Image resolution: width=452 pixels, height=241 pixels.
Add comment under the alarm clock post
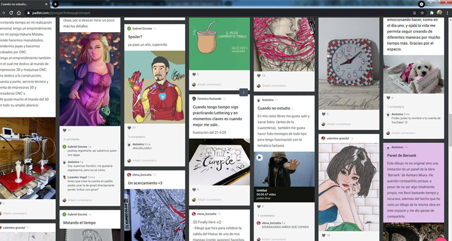(338, 124)
